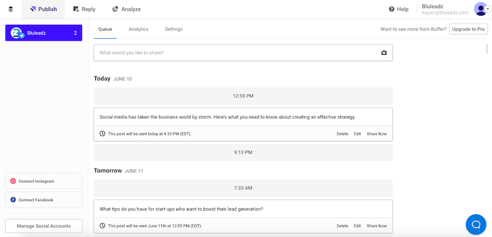Click the vertical scrollbar at right
The image size is (492, 237).
(487, 49)
